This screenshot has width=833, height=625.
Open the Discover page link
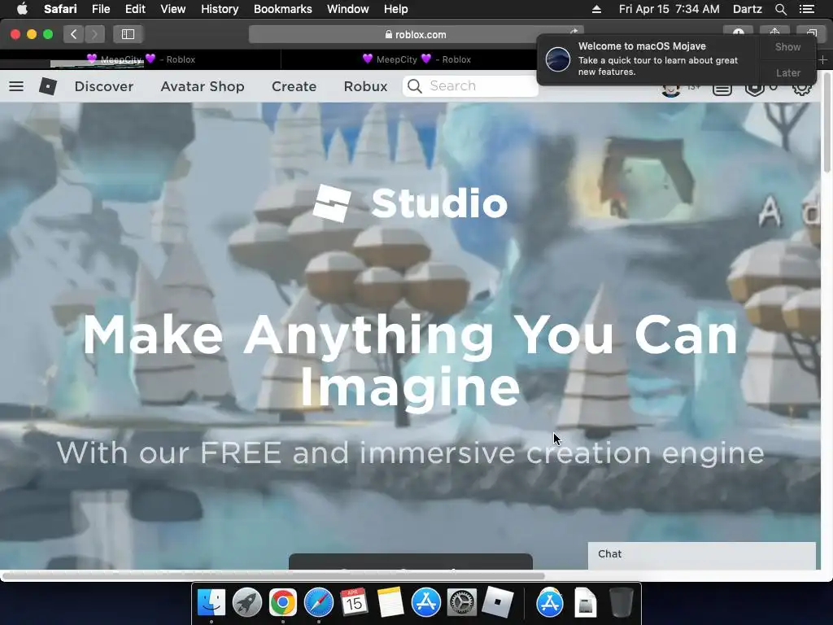tap(103, 86)
